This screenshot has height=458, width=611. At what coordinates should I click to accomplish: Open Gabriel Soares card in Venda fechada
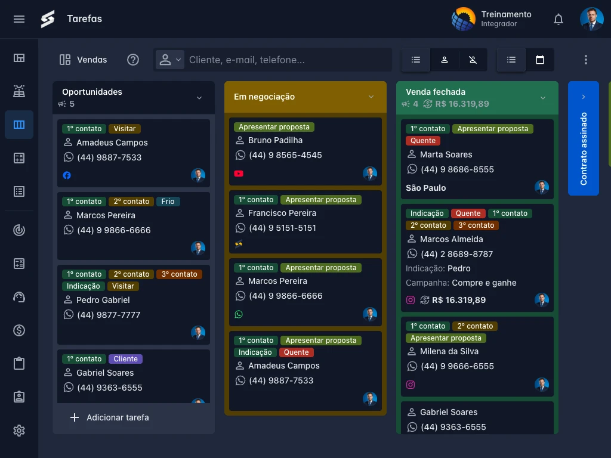(x=477, y=418)
